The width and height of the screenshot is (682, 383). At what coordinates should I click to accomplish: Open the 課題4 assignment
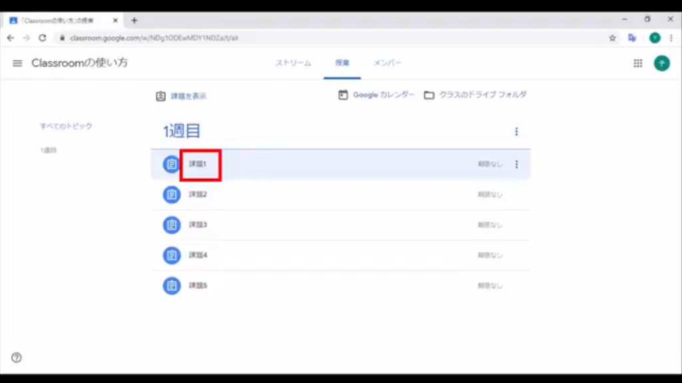point(198,255)
